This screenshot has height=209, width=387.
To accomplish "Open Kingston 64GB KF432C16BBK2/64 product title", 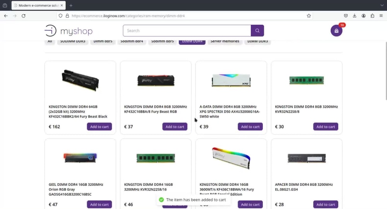I will point(78,112).
